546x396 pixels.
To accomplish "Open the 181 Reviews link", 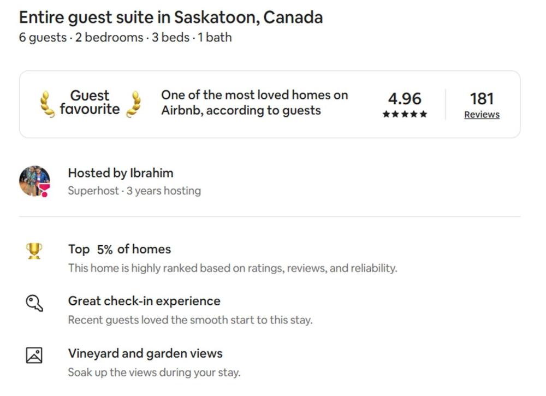I will [x=482, y=114].
